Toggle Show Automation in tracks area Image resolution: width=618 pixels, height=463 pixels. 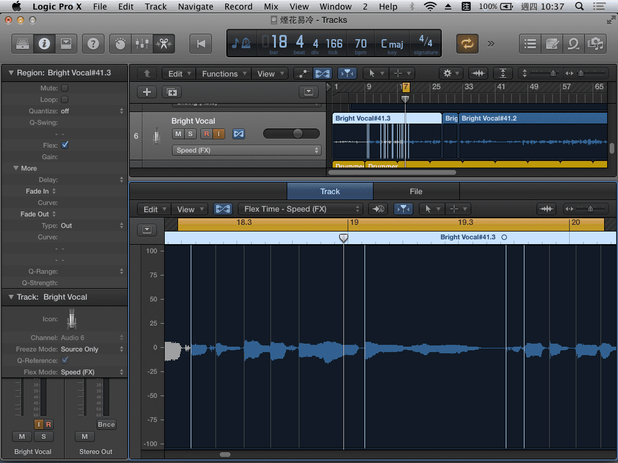pyautogui.click(x=303, y=74)
